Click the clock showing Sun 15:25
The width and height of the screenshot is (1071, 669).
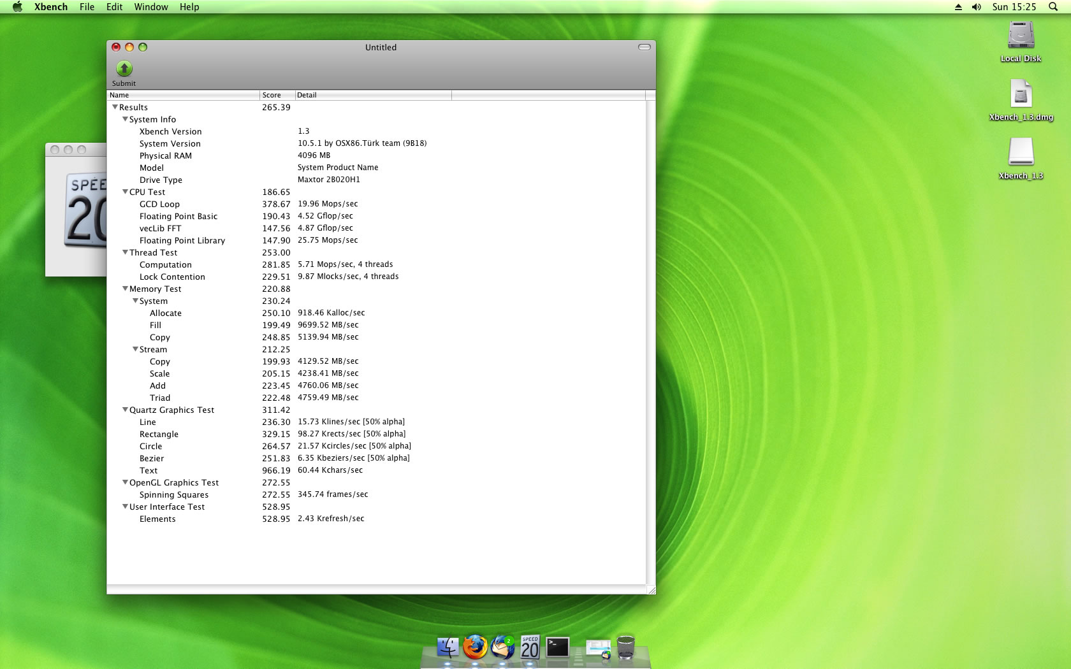point(1014,7)
